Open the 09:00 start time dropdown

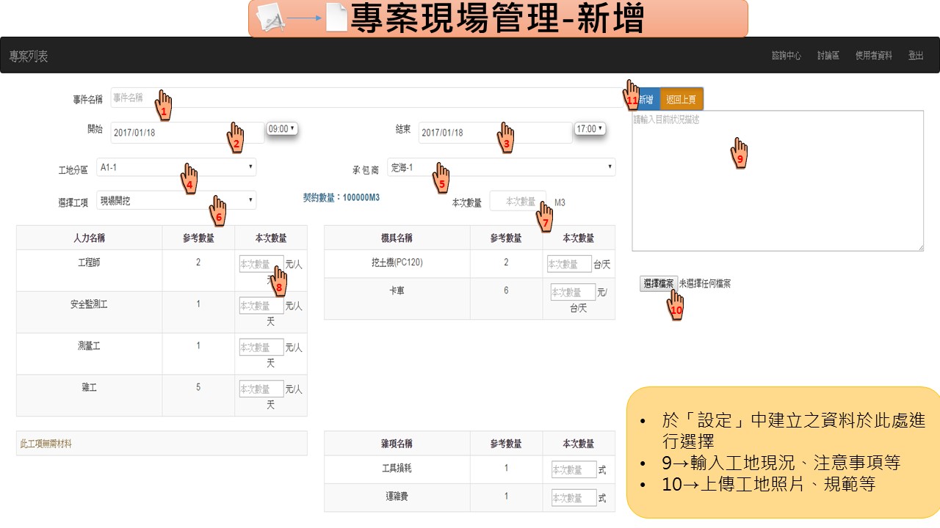[282, 129]
